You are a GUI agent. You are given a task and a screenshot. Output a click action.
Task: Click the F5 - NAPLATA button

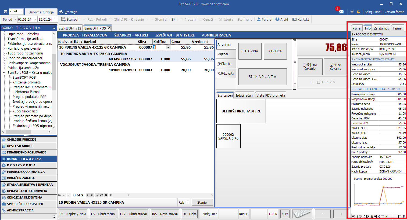pos(262,77)
